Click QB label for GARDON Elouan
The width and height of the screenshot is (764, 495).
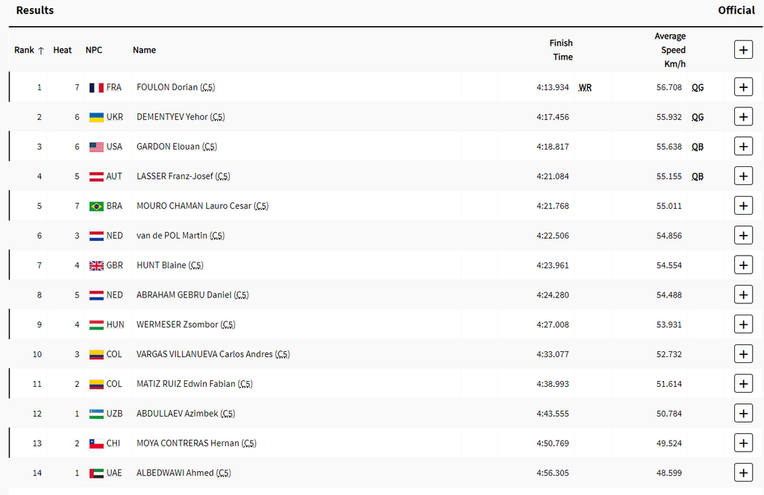(698, 147)
